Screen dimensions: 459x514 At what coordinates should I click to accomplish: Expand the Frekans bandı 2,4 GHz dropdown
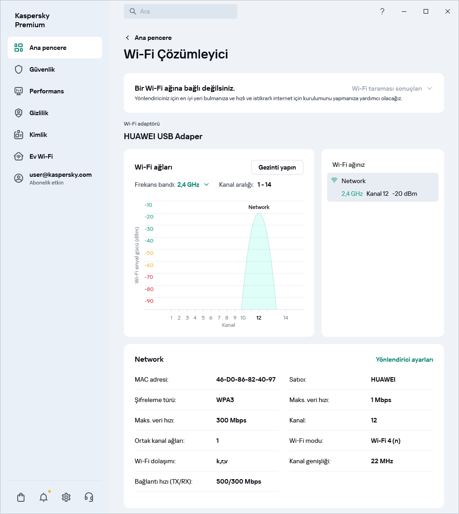tap(193, 184)
